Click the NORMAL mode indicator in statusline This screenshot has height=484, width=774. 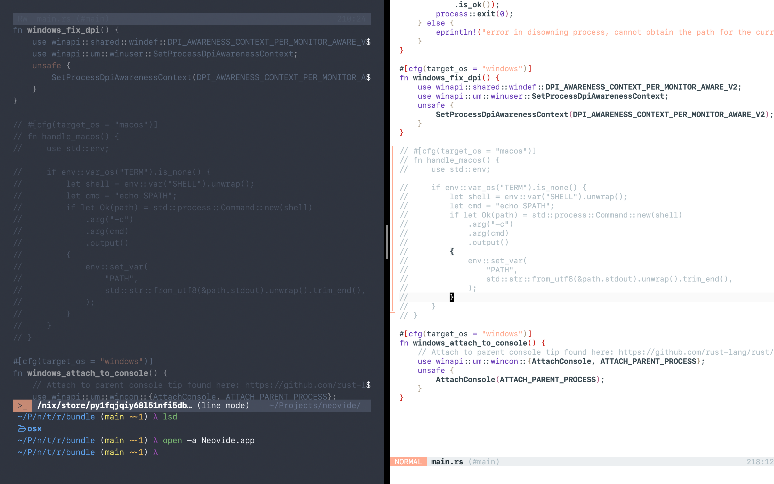pyautogui.click(x=408, y=462)
